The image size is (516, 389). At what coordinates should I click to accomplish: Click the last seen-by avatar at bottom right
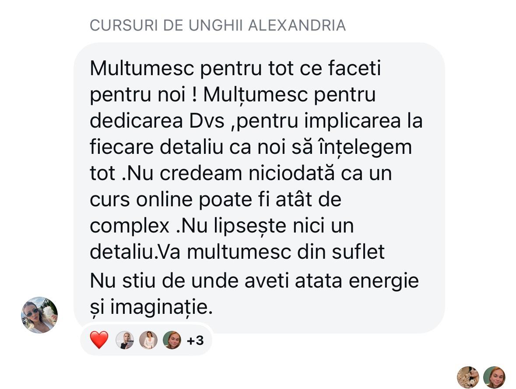(494, 377)
